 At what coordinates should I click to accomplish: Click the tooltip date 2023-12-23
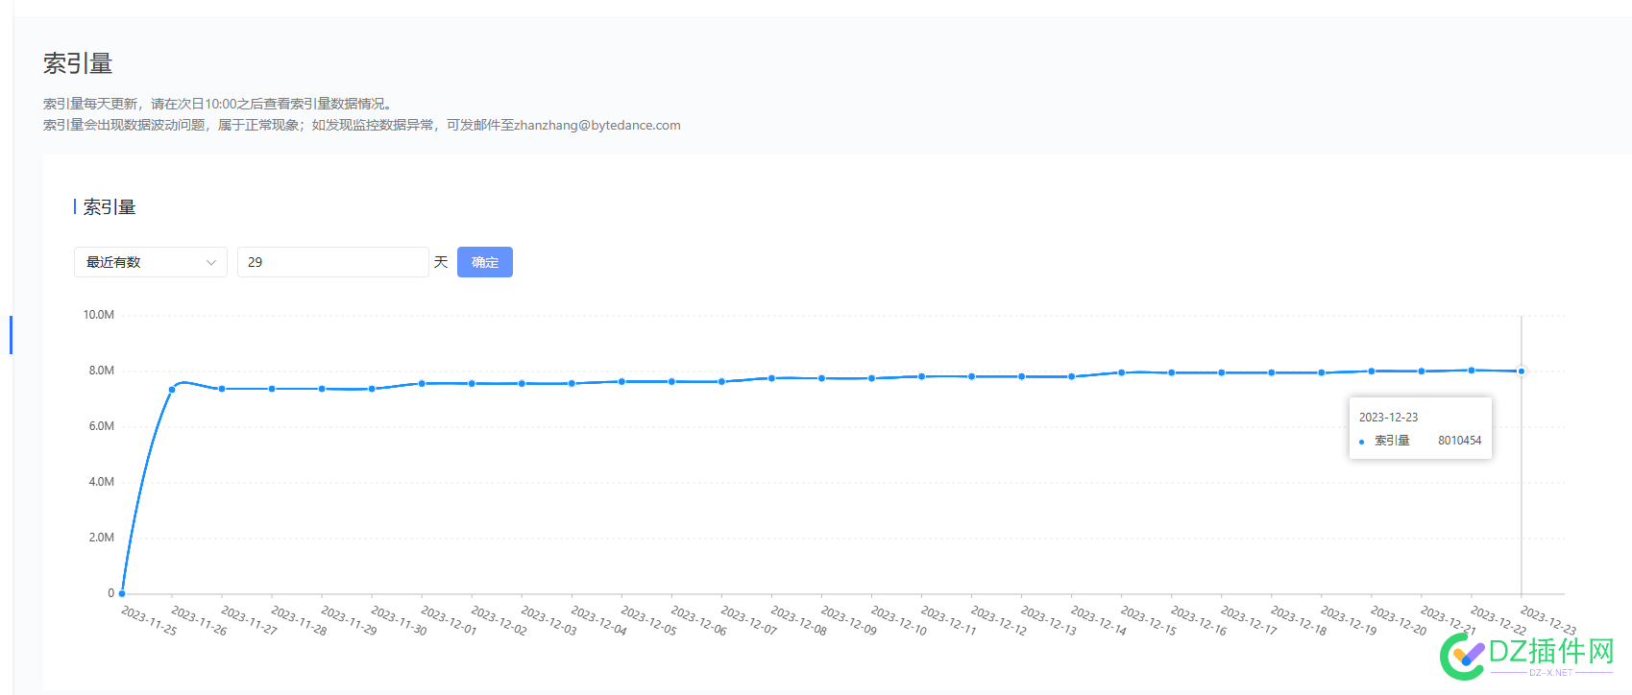click(1388, 418)
